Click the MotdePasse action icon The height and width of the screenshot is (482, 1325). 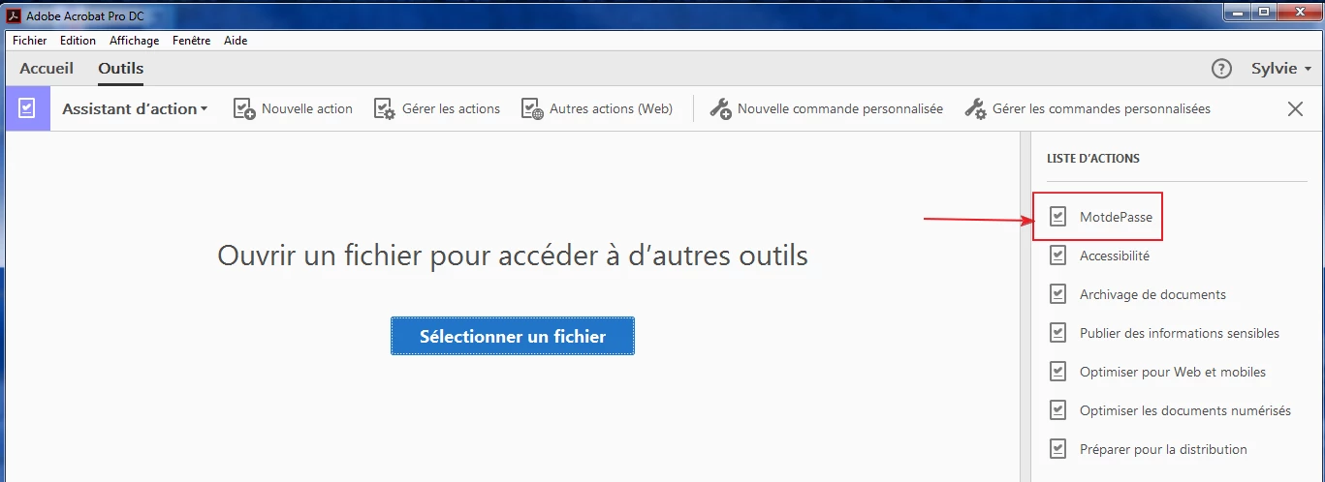[x=1058, y=217]
